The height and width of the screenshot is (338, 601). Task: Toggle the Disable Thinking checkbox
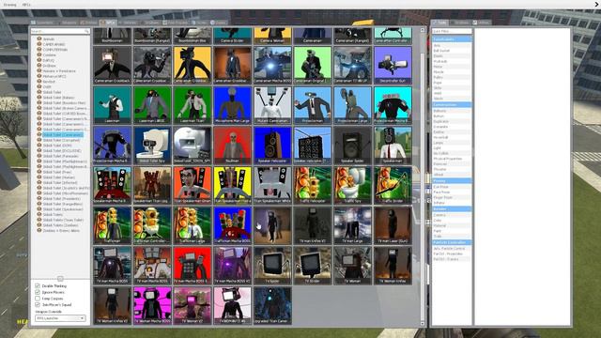38,285
